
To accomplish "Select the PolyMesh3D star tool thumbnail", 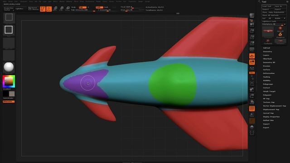I will coord(268,41).
